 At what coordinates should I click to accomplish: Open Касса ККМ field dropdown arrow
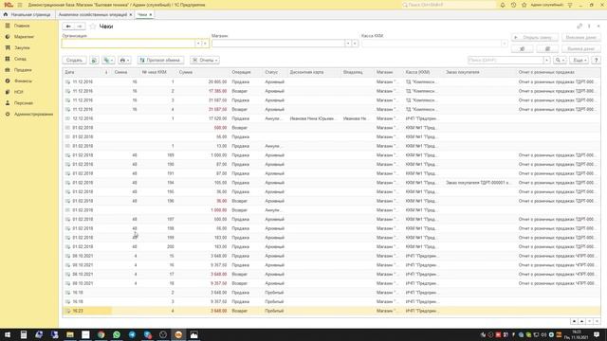coord(504,44)
